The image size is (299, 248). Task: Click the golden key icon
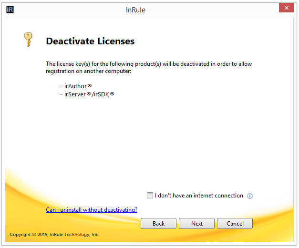28,40
